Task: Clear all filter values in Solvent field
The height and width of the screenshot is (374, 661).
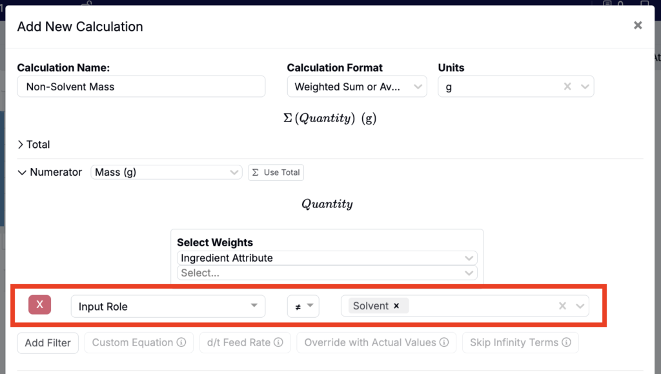Action: click(x=562, y=306)
